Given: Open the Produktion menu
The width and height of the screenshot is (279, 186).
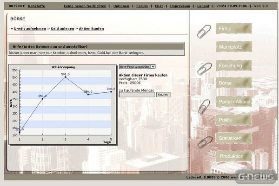Looking at the screenshot, I should tap(234, 156).
